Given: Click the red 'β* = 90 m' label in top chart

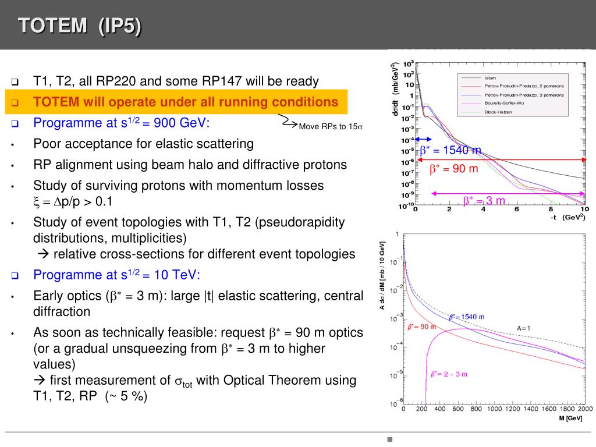Looking at the screenshot, I should (x=453, y=168).
